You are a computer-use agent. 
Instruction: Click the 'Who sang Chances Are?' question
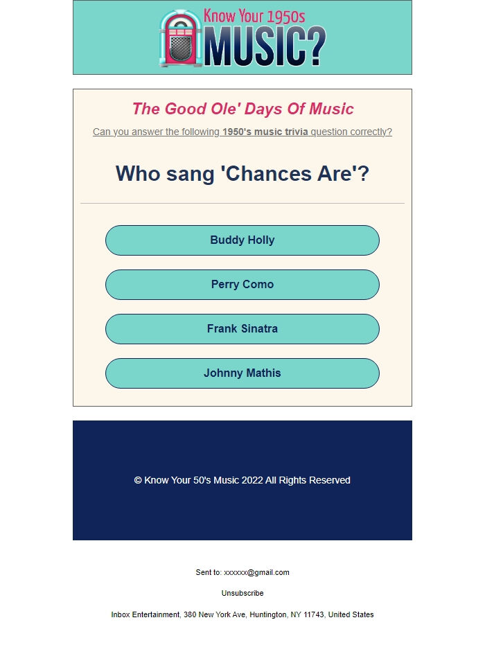242,173
